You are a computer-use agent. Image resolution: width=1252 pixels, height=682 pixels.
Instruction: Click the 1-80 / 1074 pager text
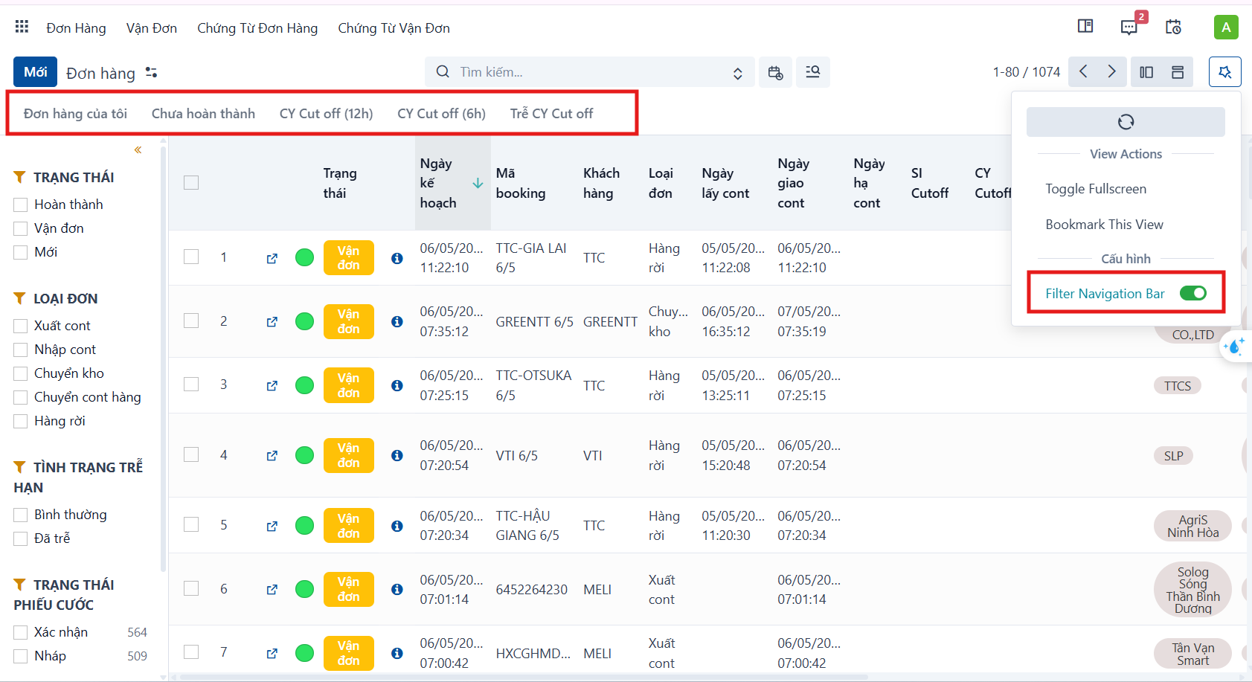click(1027, 72)
